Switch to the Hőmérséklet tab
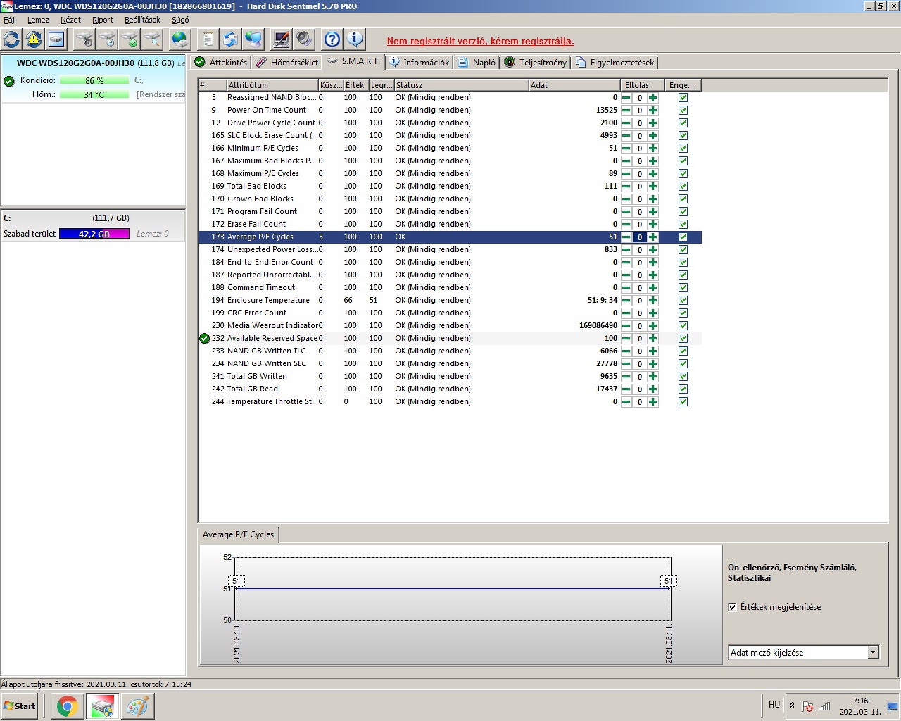901x721 pixels. tap(286, 63)
